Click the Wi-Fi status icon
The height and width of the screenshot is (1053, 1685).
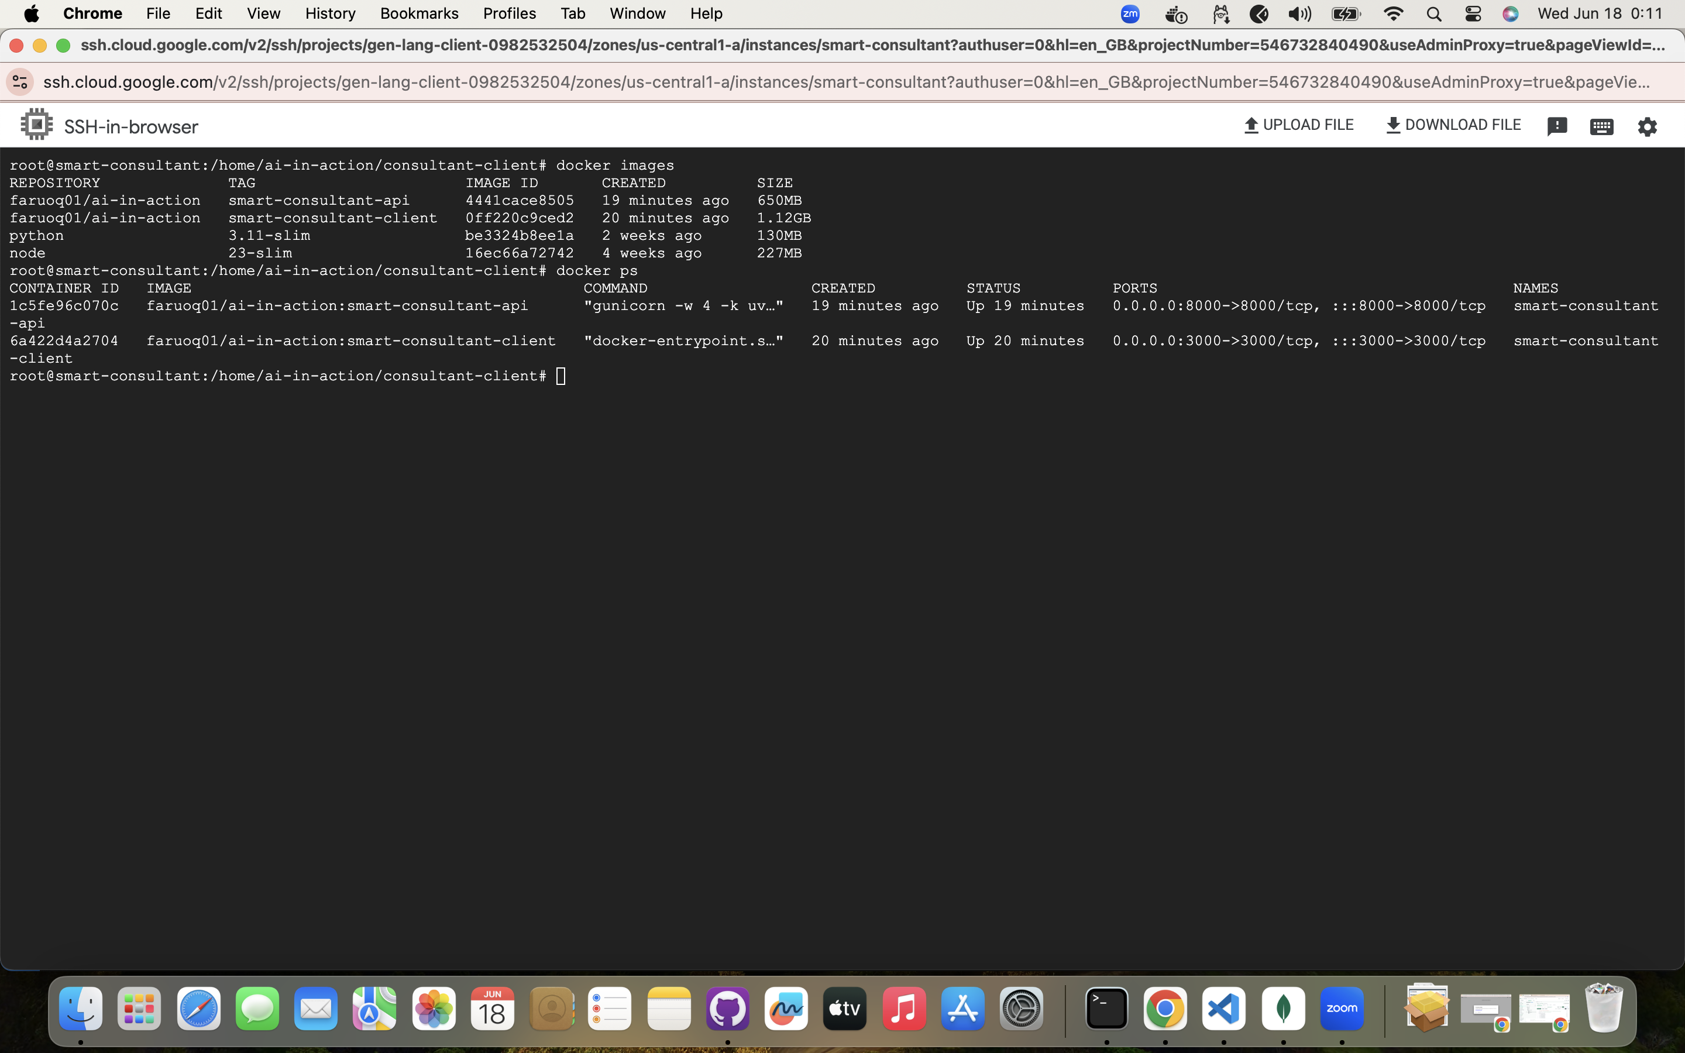pos(1393,14)
